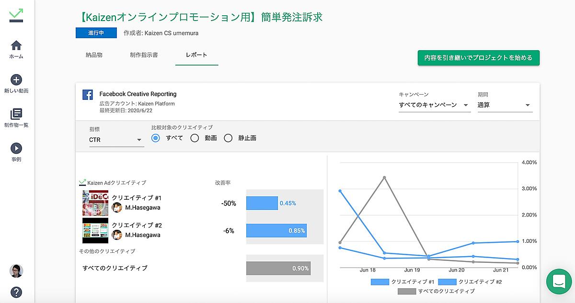This screenshot has height=303, width=575.
Task: Open the 期間 period dropdown
Action: pyautogui.click(x=505, y=105)
